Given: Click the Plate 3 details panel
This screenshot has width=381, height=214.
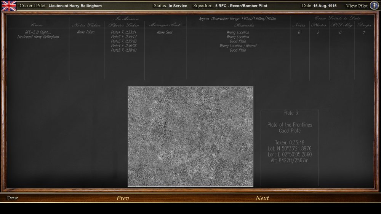Looking at the screenshot, I should tap(290, 148).
